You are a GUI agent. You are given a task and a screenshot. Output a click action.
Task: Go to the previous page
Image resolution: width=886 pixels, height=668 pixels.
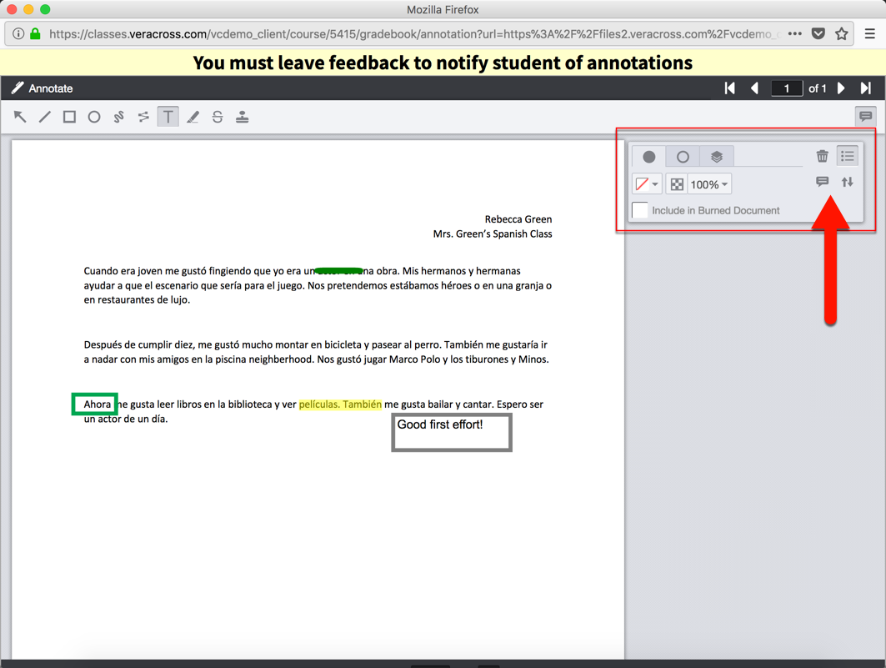pos(755,88)
